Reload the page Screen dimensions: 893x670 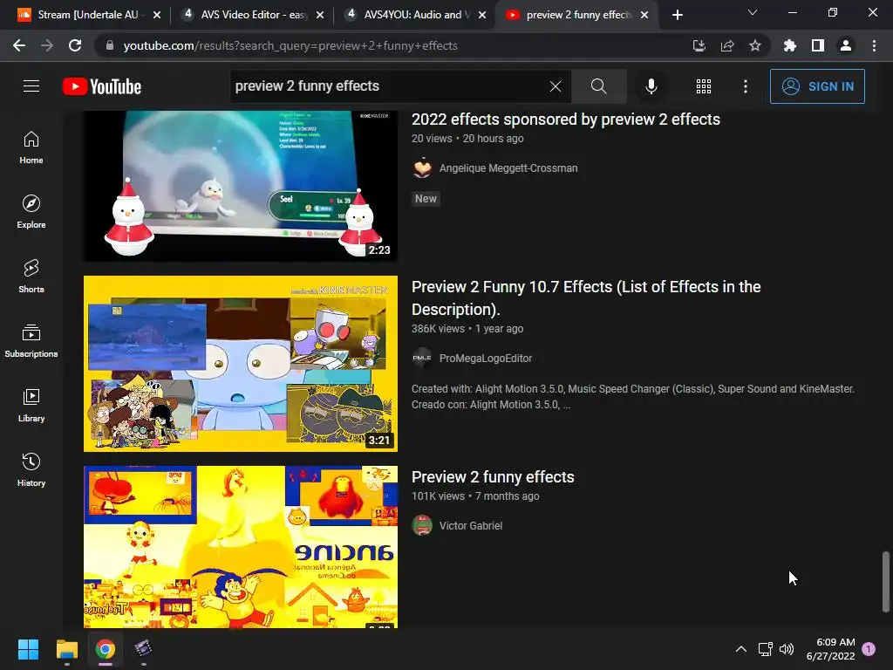(x=75, y=45)
